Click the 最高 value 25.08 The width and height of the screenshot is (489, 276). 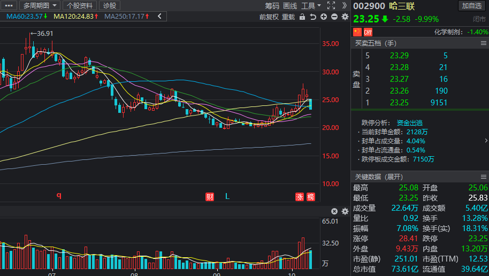(409, 188)
